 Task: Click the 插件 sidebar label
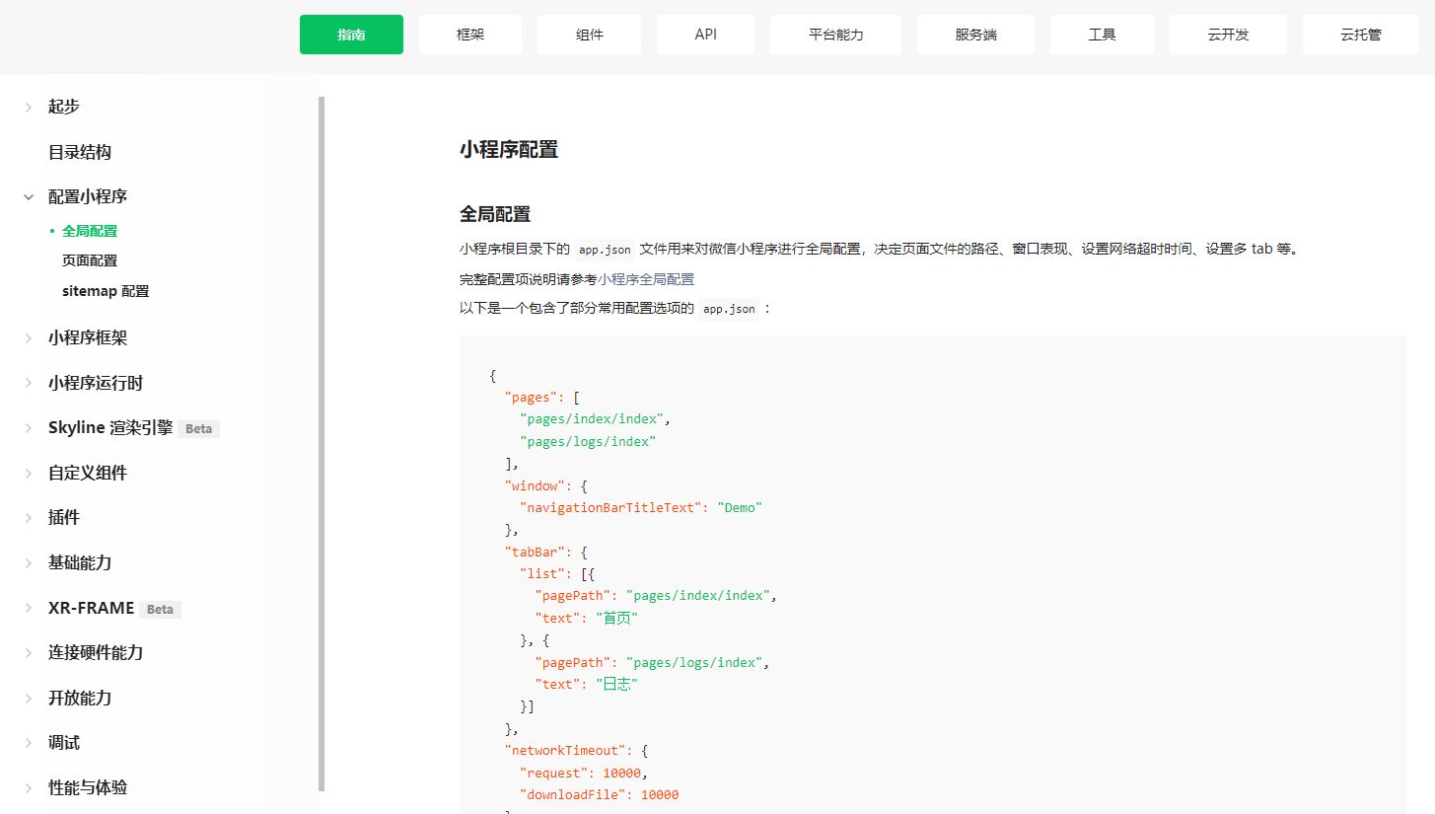(x=64, y=517)
